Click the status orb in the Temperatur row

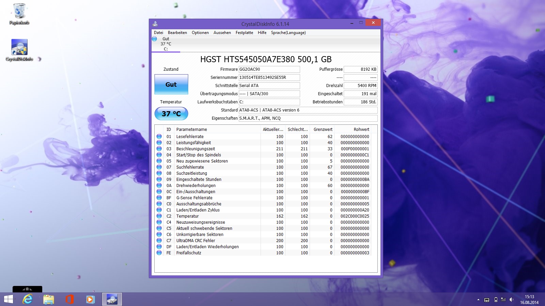pos(159,216)
